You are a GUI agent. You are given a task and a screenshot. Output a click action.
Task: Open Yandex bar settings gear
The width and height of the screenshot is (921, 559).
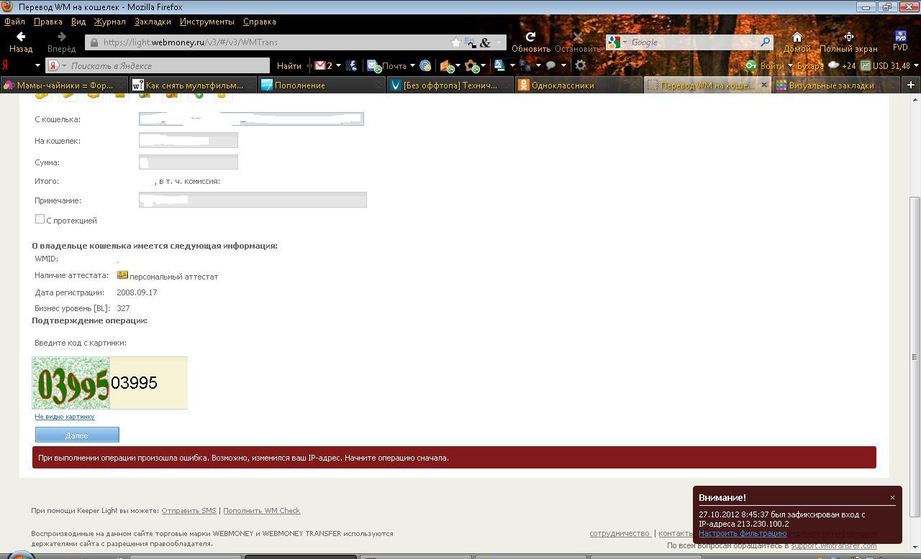point(581,65)
